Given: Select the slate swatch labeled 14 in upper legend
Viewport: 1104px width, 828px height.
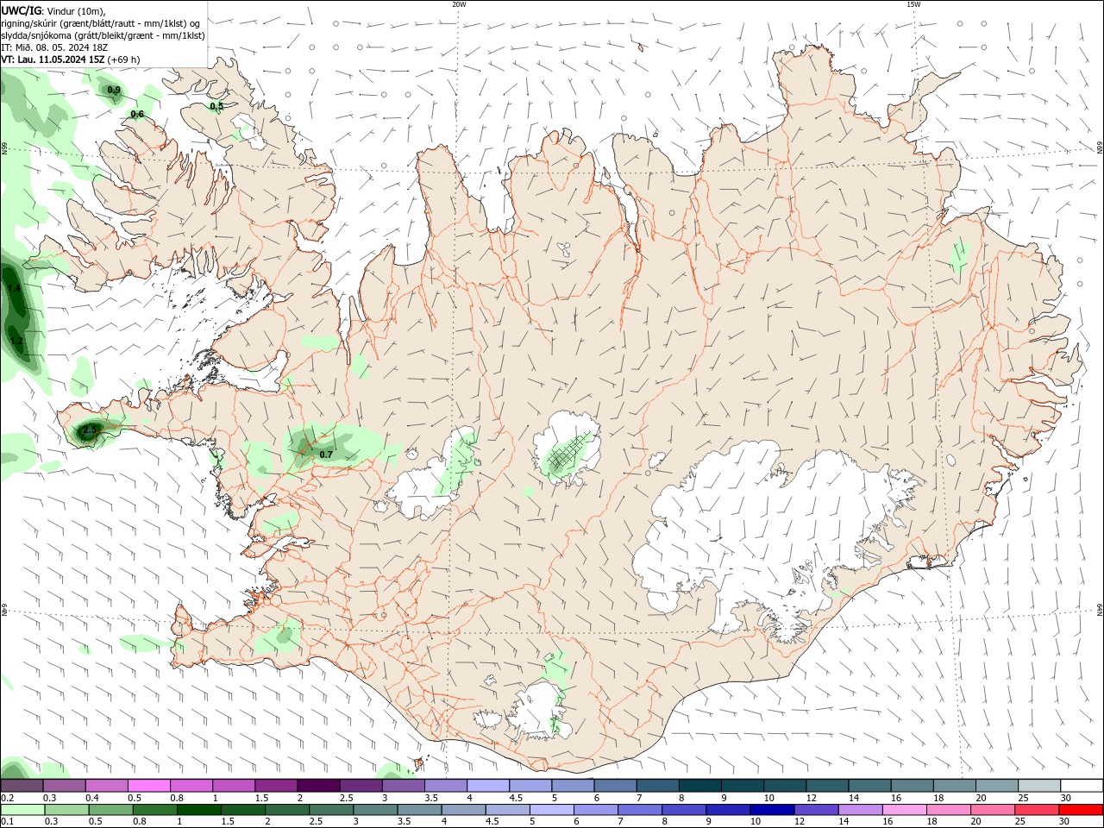Looking at the screenshot, I should pos(869,786).
